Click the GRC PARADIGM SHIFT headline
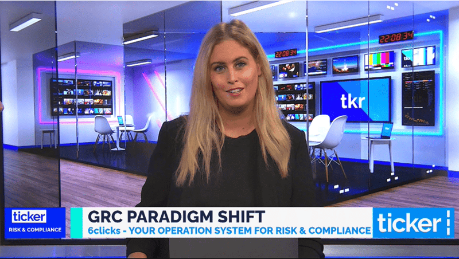 click(176, 216)
